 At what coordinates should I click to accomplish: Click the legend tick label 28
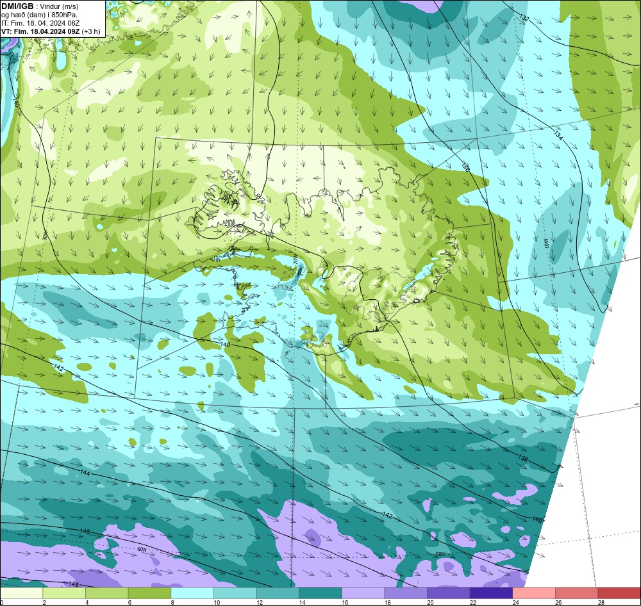click(x=601, y=602)
